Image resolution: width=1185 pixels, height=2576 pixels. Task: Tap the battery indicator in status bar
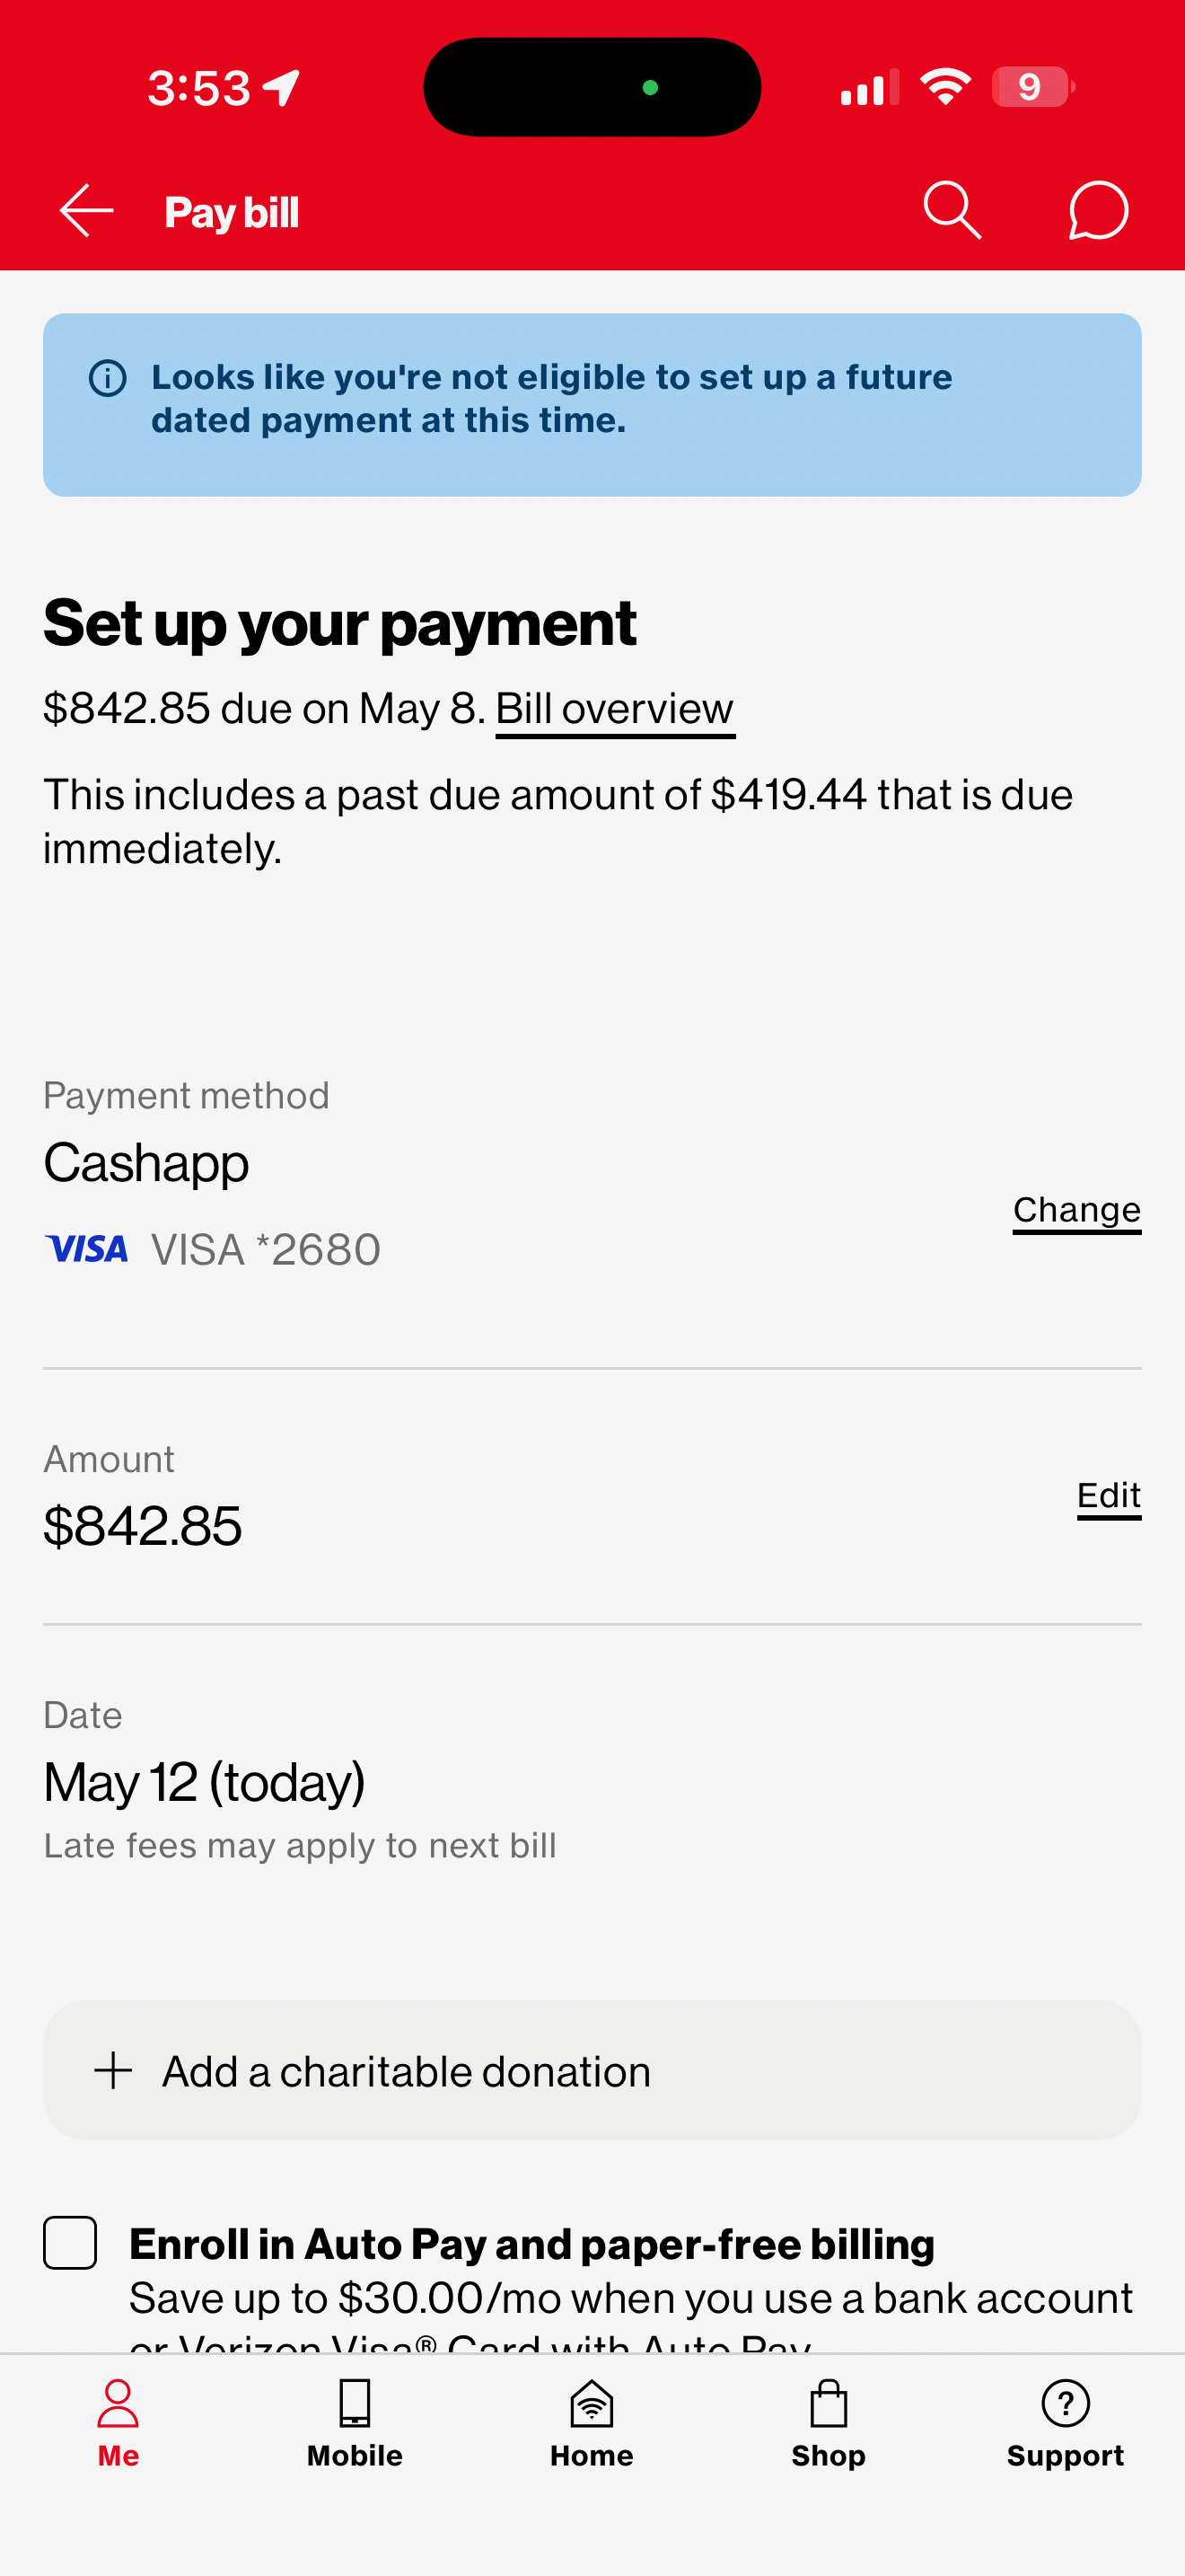point(1033,87)
